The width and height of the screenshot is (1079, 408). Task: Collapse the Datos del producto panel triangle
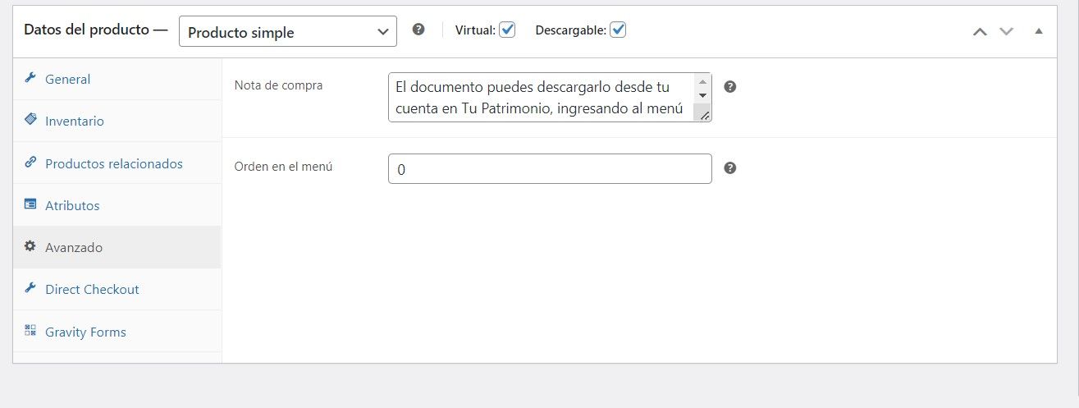click(x=1039, y=31)
